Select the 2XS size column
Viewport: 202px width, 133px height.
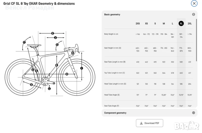[138, 23]
